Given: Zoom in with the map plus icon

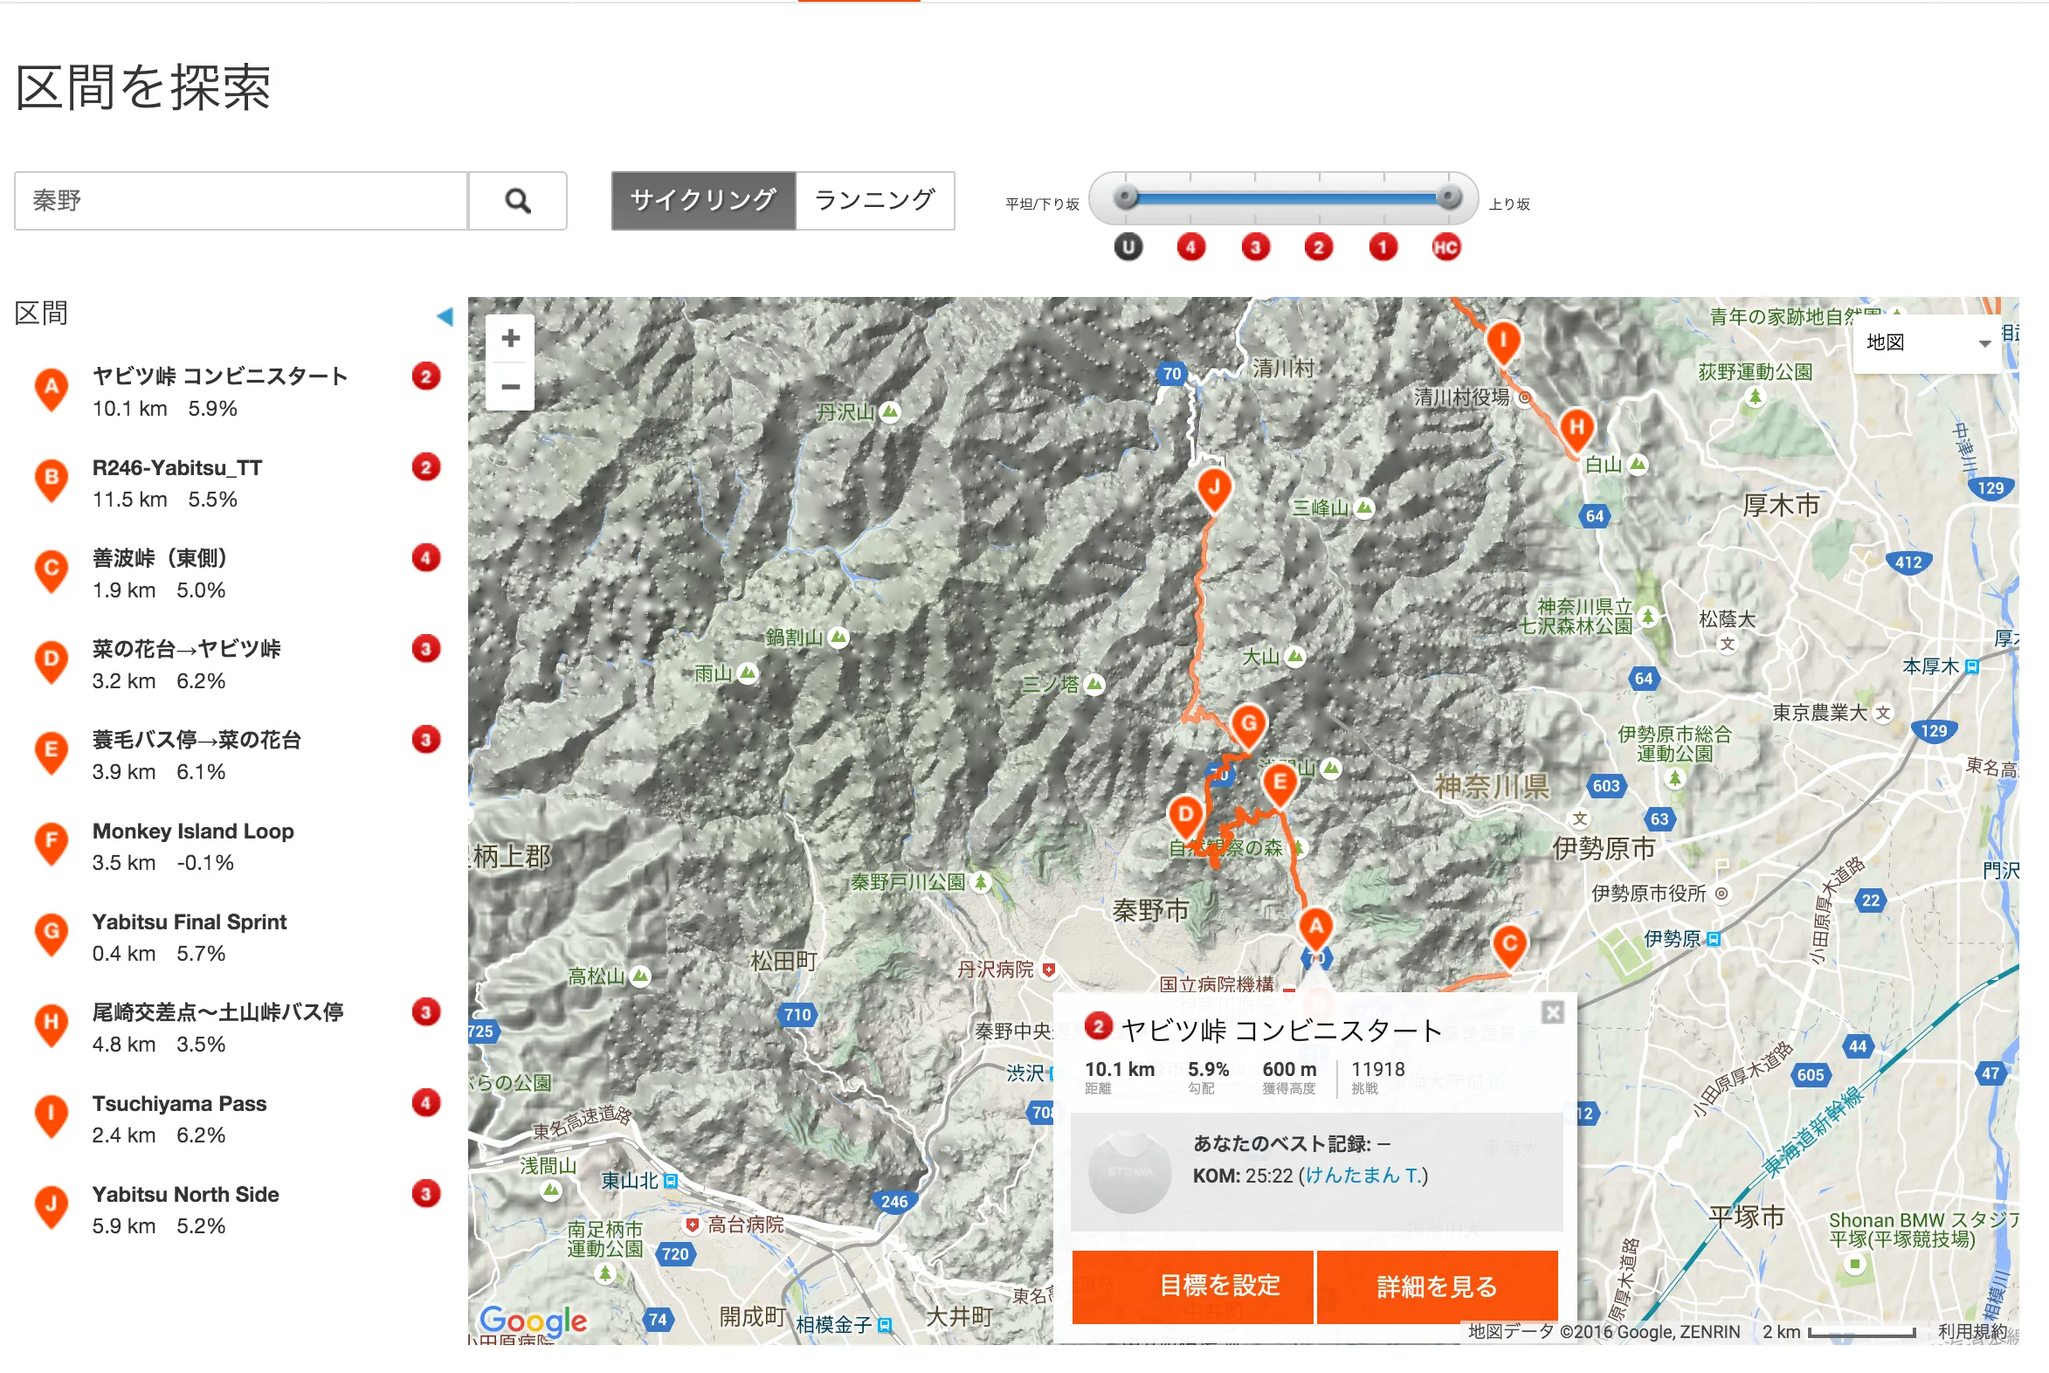Looking at the screenshot, I should pos(510,338).
